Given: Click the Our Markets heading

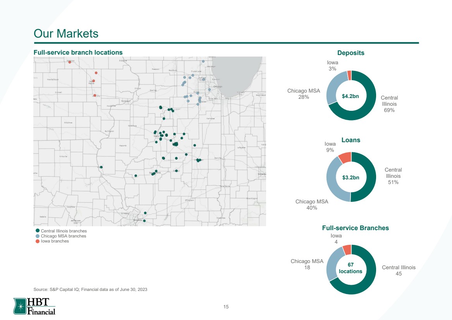Looking at the screenshot, I should pyautogui.click(x=66, y=33).
